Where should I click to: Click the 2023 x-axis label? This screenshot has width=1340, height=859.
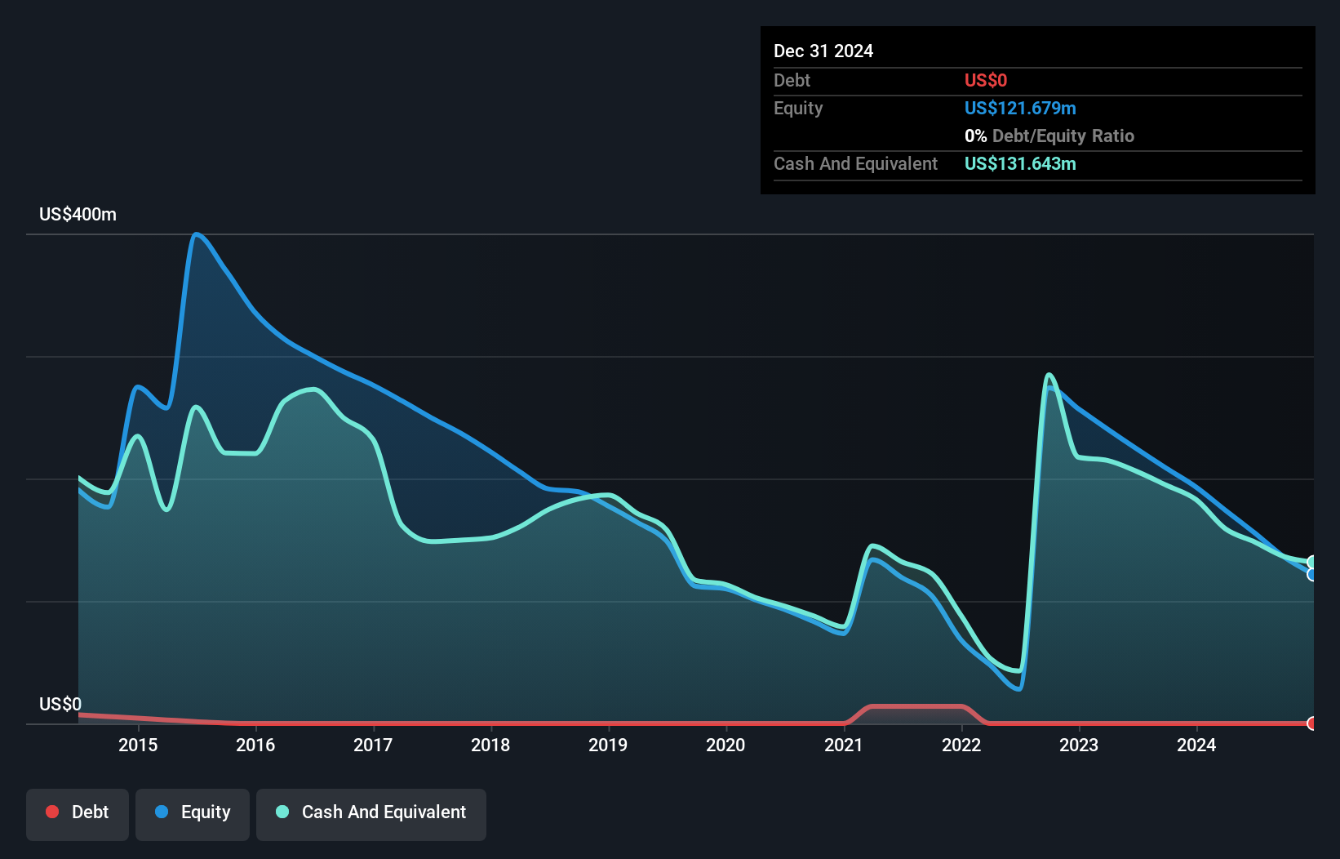[1079, 745]
